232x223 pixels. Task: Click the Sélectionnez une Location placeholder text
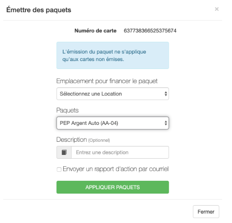[90, 94]
